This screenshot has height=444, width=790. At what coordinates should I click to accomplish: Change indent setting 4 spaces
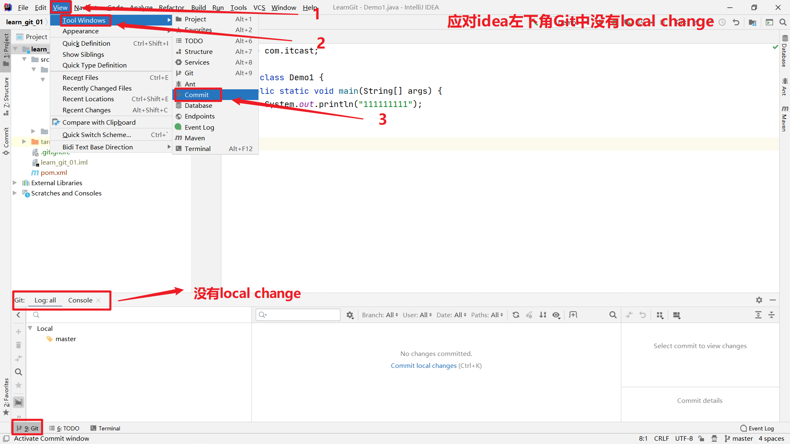[771, 438]
